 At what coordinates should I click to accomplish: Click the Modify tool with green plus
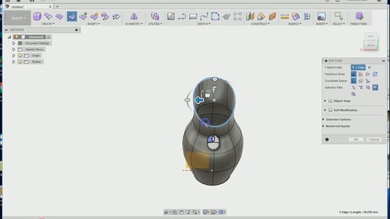(83, 16)
